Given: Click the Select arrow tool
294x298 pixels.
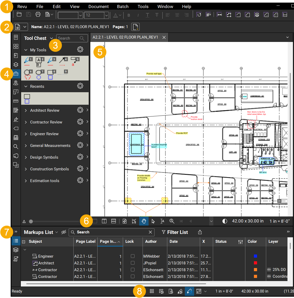Looking at the screenshot, I should pyautogui.click(x=153, y=221).
